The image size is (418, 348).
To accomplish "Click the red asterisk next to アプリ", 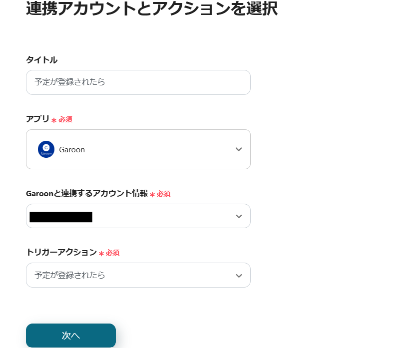I will [x=54, y=120].
